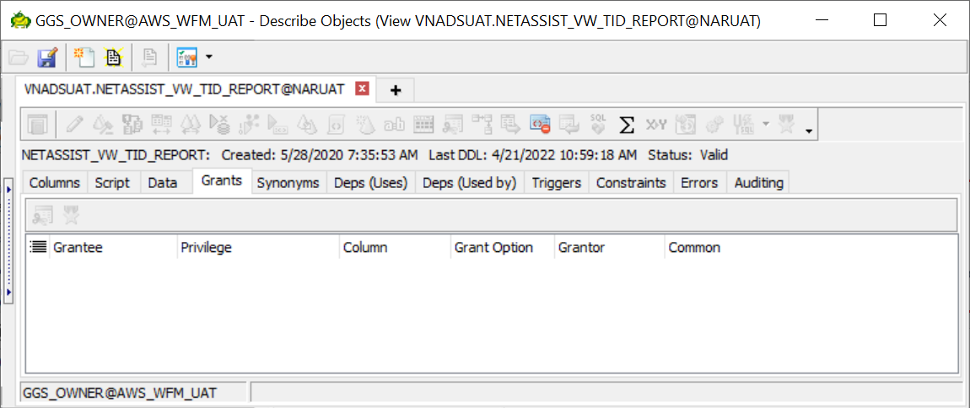Click the column chooser icon left of Grantee
Image resolution: width=970 pixels, height=408 pixels.
point(38,247)
